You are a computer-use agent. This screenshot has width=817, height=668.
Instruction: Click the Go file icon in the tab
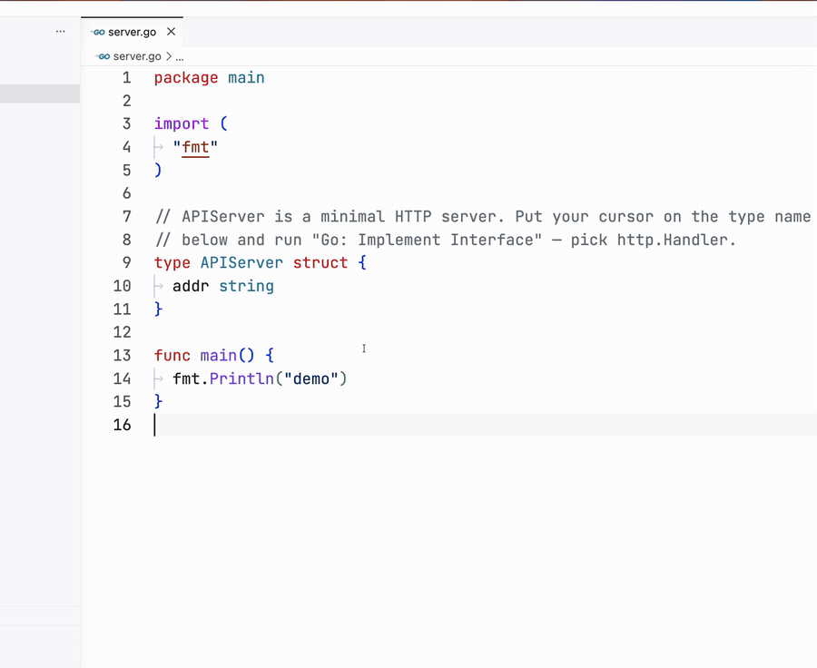98,33
